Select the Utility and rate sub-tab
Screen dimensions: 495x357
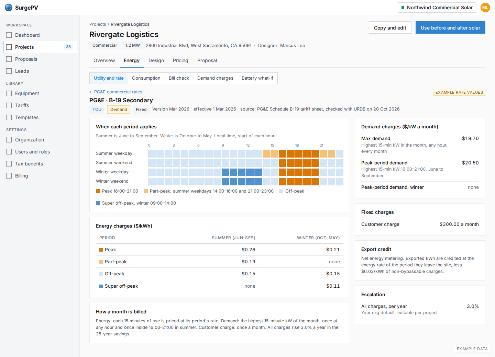109,78
